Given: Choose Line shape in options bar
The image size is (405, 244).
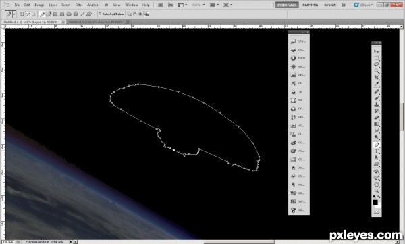Looking at the screenshot, I should 82,14.
